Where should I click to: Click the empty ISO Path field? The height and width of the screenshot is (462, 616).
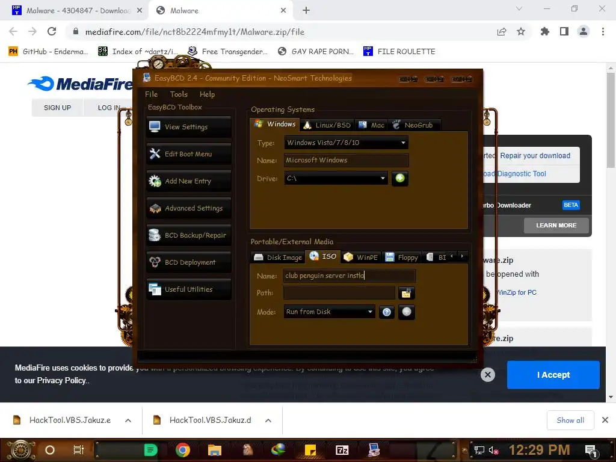point(339,293)
